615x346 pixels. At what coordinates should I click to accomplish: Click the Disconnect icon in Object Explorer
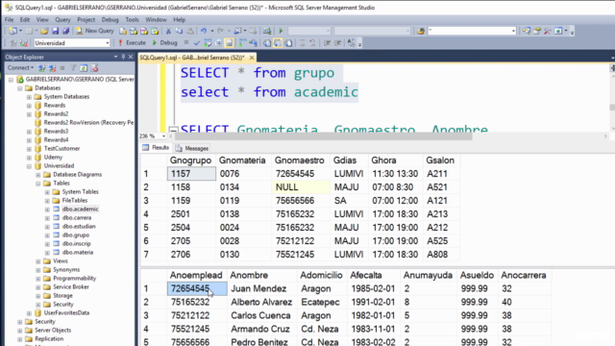[52, 68]
